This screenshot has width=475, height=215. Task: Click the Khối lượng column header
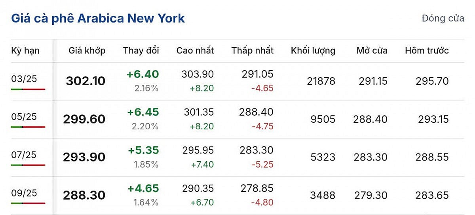click(313, 50)
